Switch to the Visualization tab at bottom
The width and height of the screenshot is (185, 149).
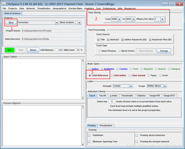click(x=106, y=125)
